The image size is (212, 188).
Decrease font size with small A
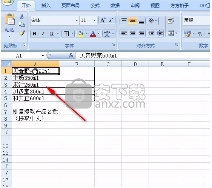tap(111, 20)
